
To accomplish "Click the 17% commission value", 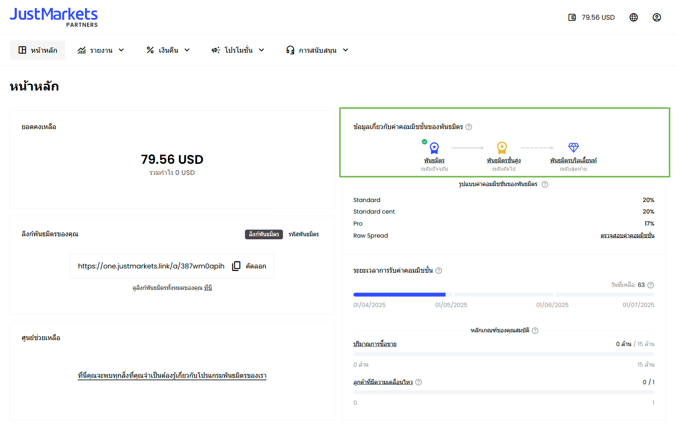I will (x=649, y=224).
